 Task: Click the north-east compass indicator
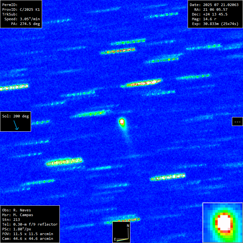point(121,232)
